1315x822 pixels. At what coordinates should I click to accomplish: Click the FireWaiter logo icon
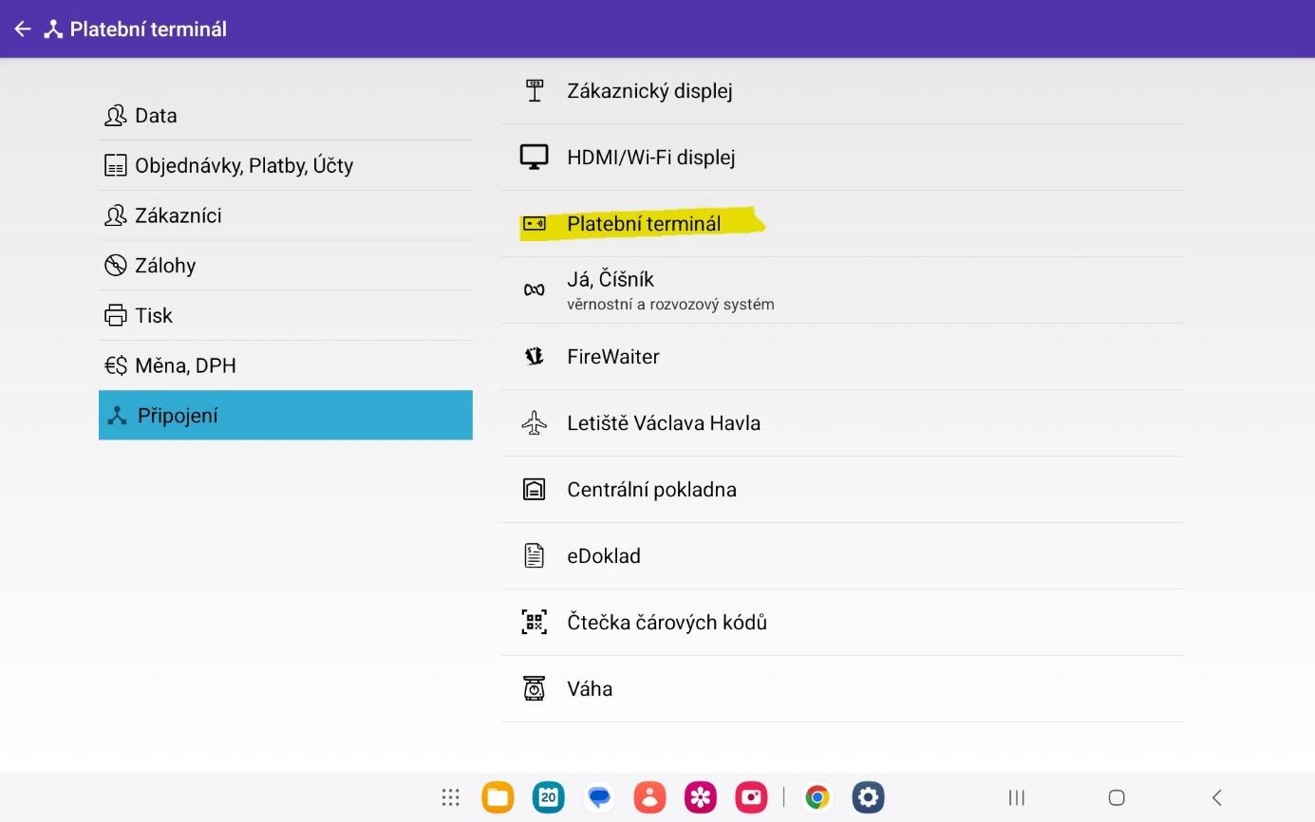click(535, 357)
